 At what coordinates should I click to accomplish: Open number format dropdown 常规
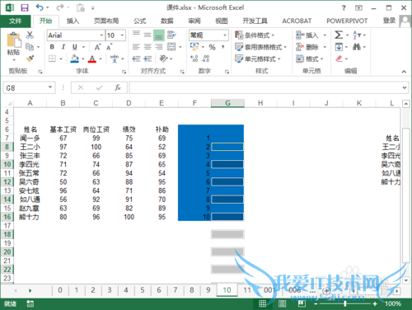[225, 35]
